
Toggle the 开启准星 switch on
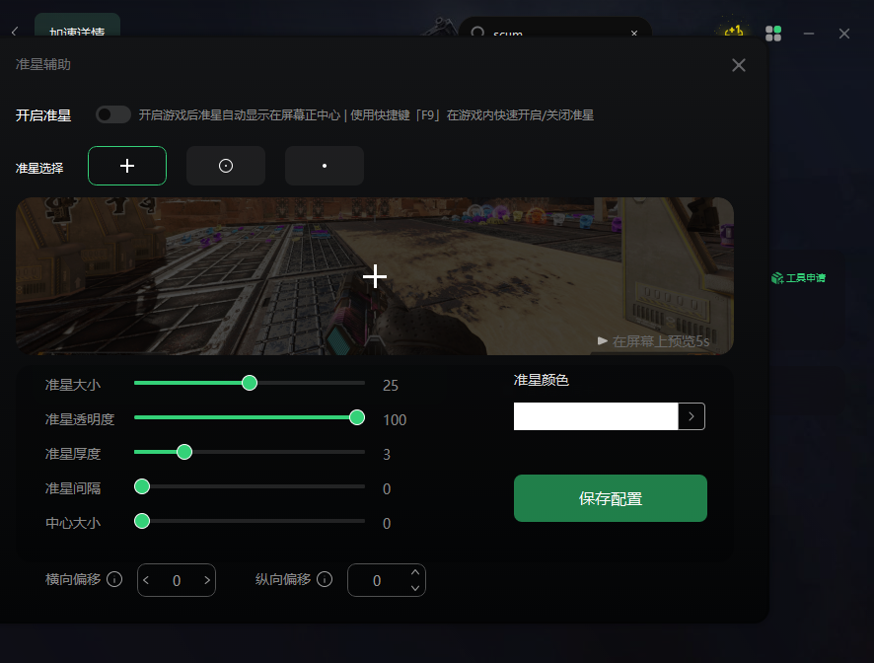[x=113, y=114]
